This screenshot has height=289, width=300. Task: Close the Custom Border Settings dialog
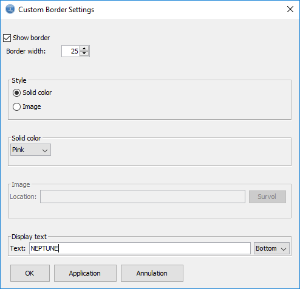click(x=290, y=9)
